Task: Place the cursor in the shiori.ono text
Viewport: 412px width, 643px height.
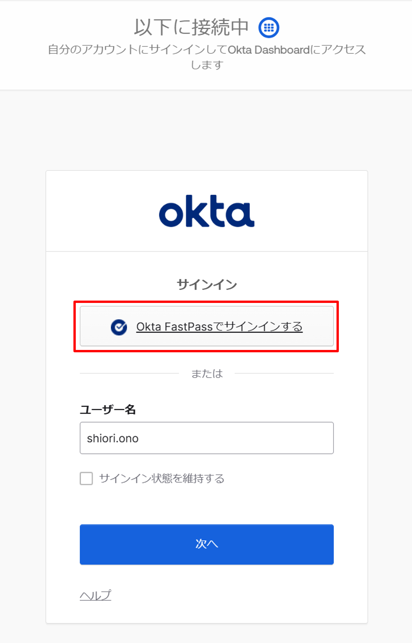Action: pos(113,439)
